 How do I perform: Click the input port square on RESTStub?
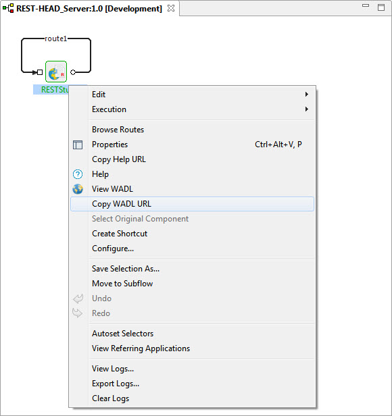pyautogui.click(x=40, y=72)
